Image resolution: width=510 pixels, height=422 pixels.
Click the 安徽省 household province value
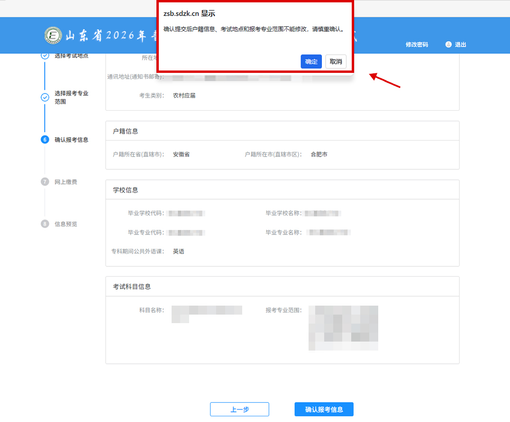pos(181,154)
